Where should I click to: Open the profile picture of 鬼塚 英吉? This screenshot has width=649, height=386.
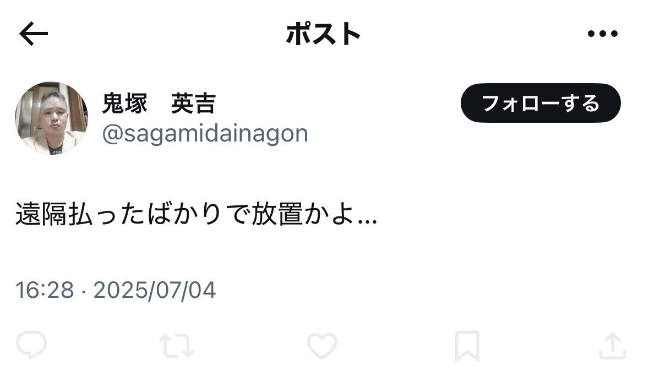[51, 118]
